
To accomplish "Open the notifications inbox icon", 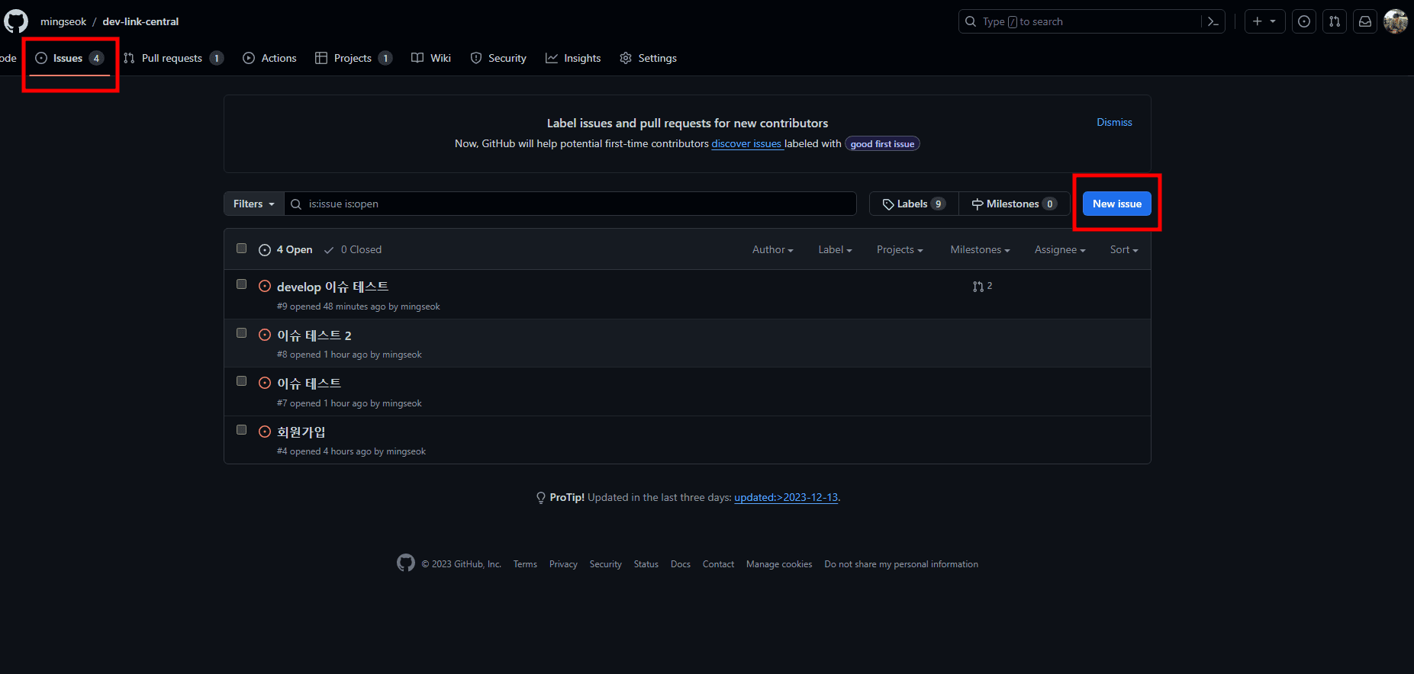I will tap(1365, 21).
